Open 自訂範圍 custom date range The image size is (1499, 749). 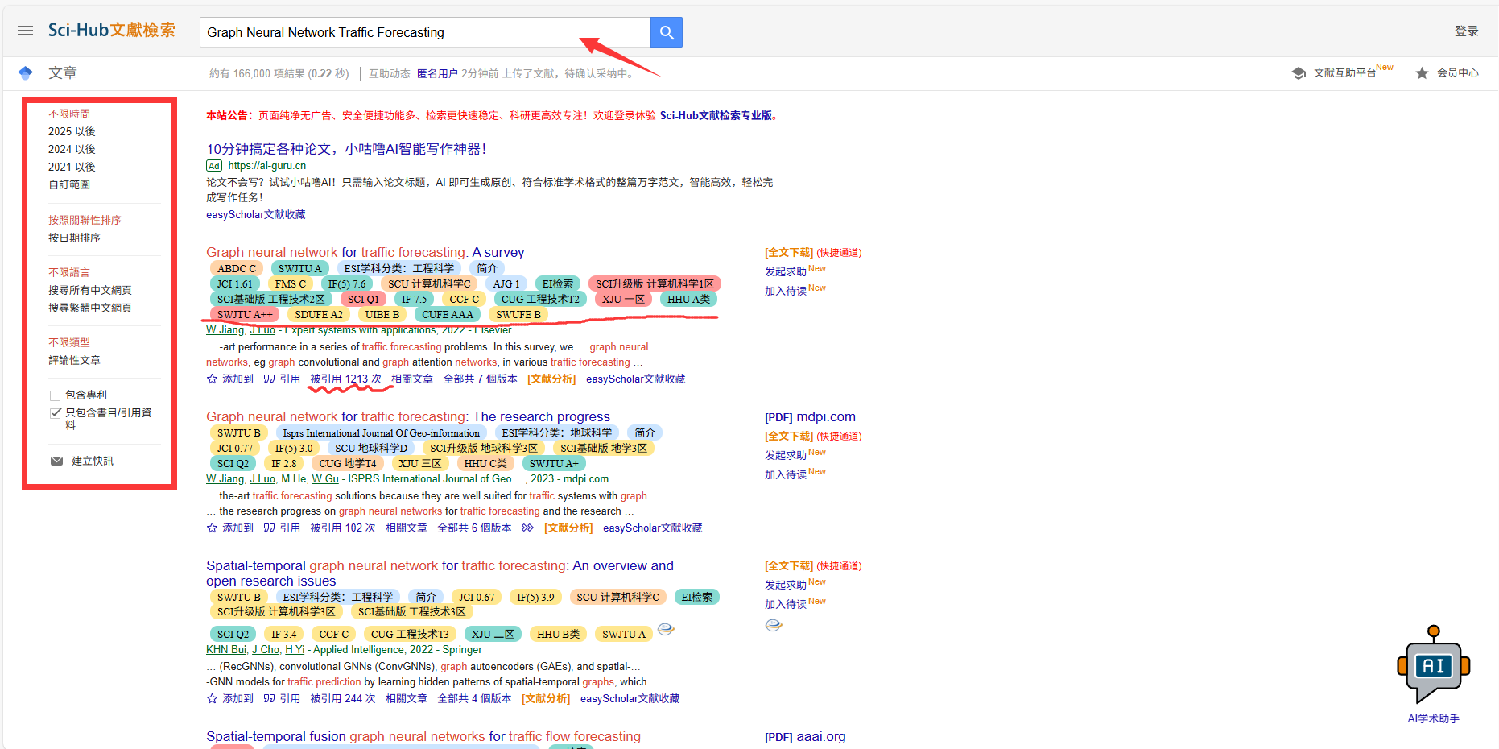point(73,184)
